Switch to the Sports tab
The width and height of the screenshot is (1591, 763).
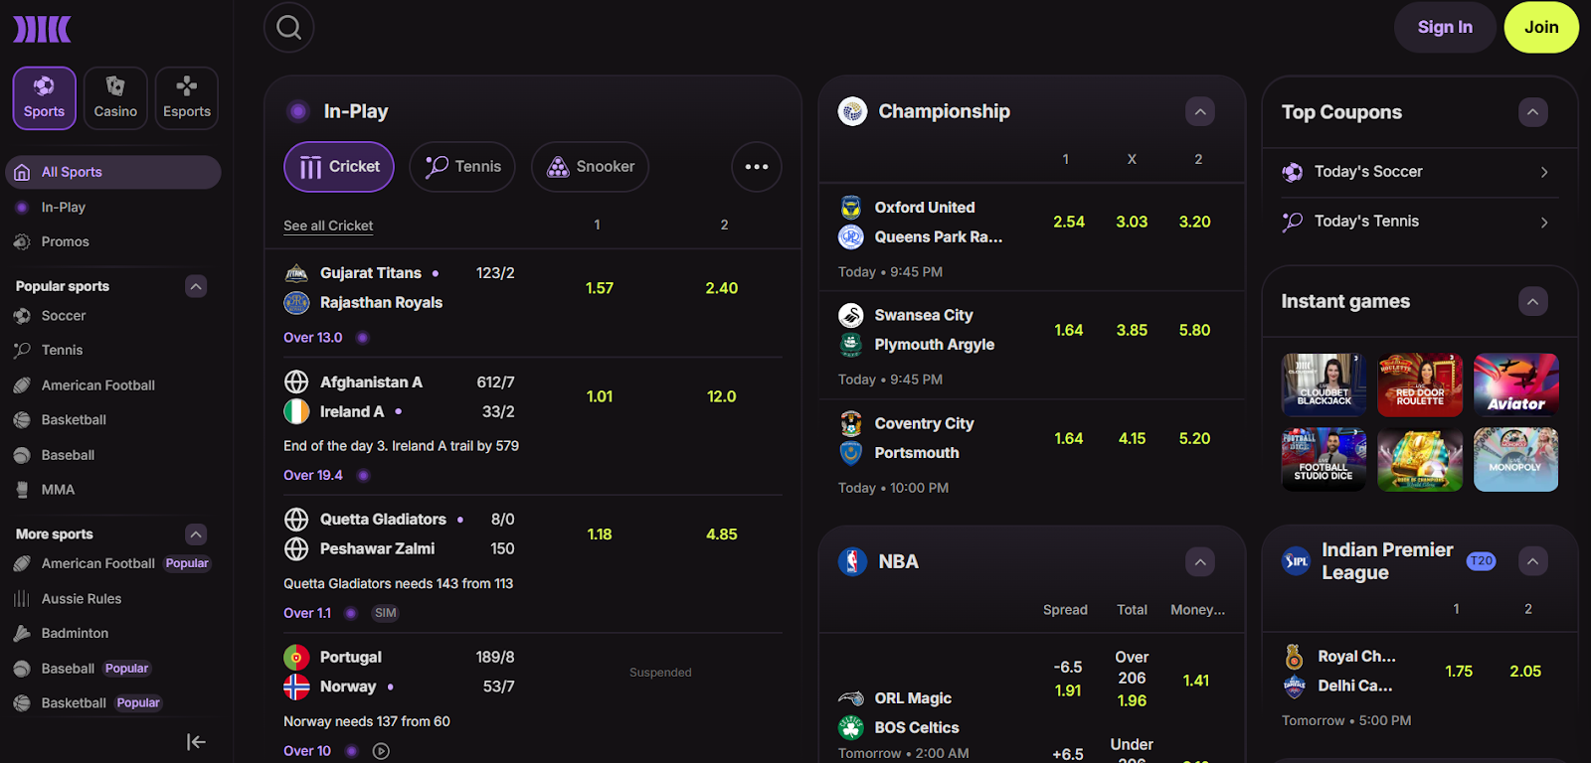[45, 98]
